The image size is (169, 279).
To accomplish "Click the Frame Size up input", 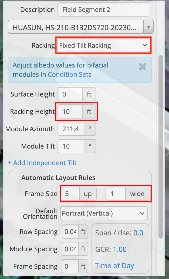I will pos(70,194).
